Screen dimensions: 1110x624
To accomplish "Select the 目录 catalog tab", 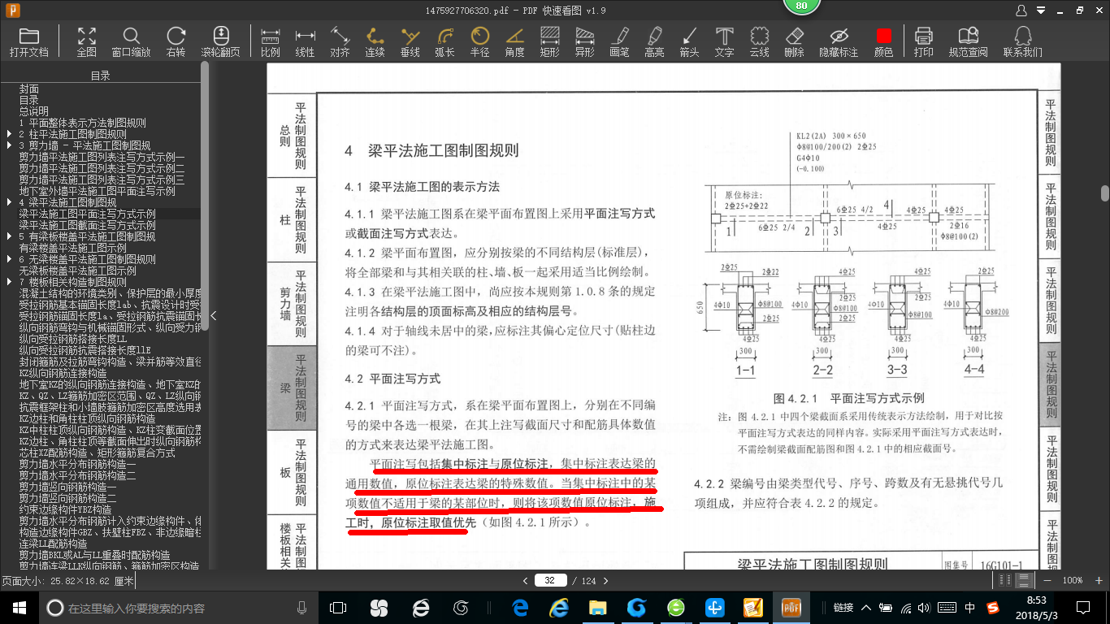I will click(x=100, y=74).
